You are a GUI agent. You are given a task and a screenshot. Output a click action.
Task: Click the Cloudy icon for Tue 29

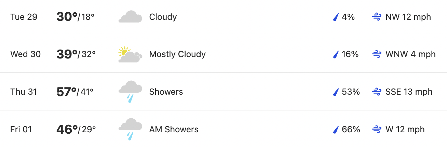pos(130,17)
